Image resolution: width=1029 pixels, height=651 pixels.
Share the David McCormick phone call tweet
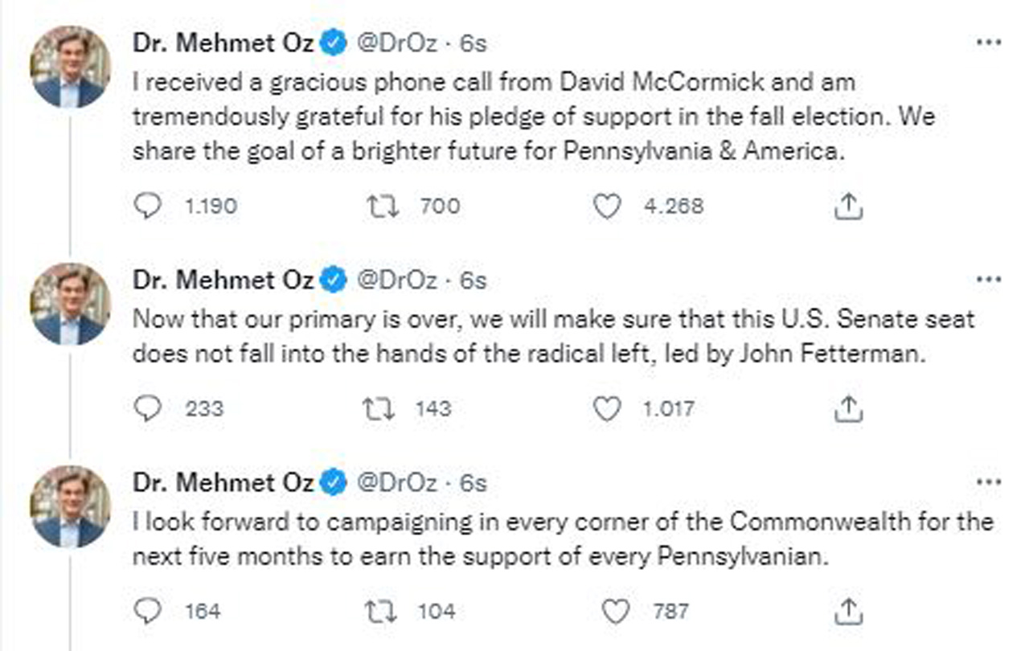coord(848,207)
